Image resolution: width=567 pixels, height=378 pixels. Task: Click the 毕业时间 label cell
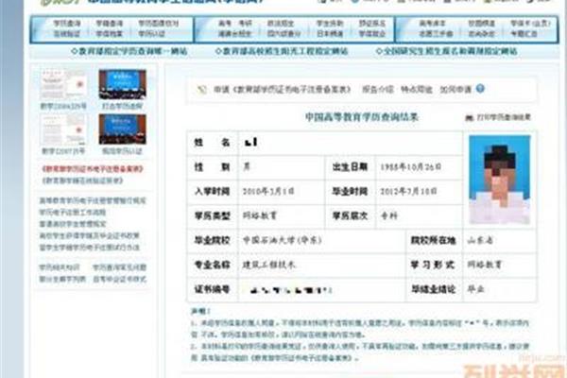tap(350, 191)
